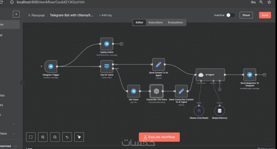Screen dimensions: 277x149
Task: Click the Text output of Text Or Voice
Action: click(113, 65)
